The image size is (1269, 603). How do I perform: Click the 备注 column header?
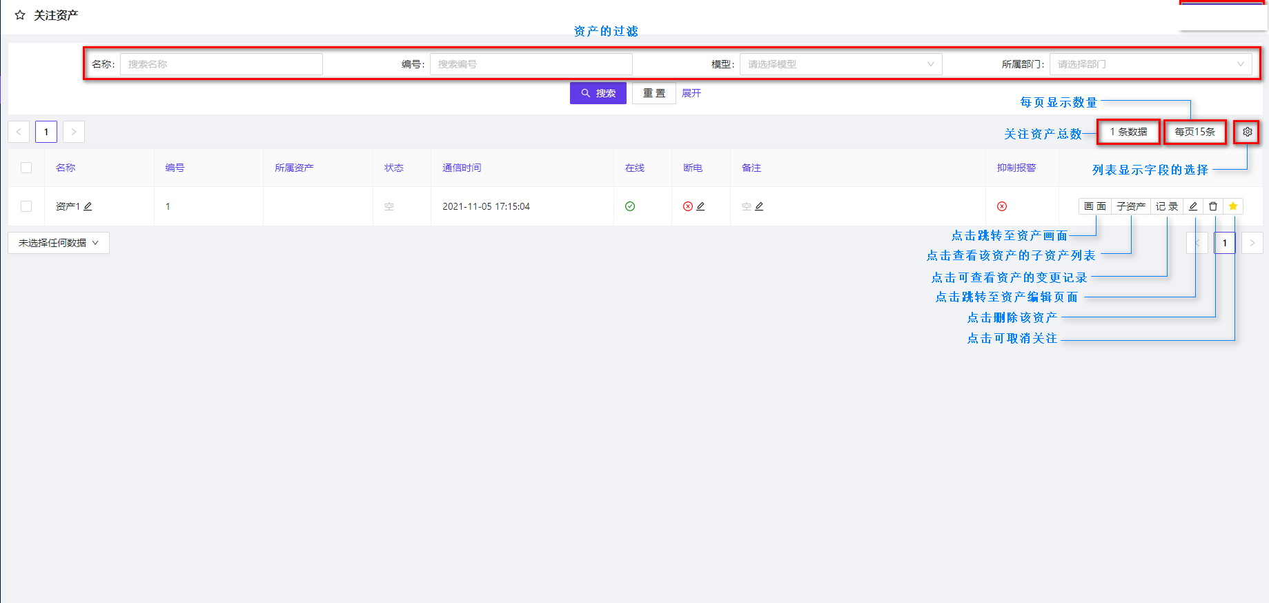tap(751, 168)
